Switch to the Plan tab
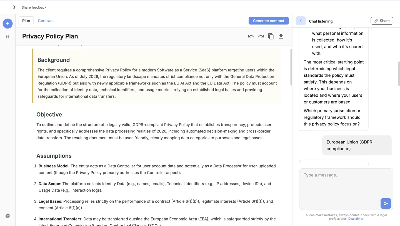The width and height of the screenshot is (400, 226). pyautogui.click(x=26, y=20)
